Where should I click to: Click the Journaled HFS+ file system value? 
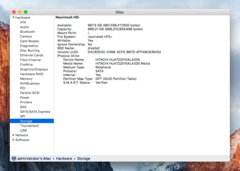[100, 37]
